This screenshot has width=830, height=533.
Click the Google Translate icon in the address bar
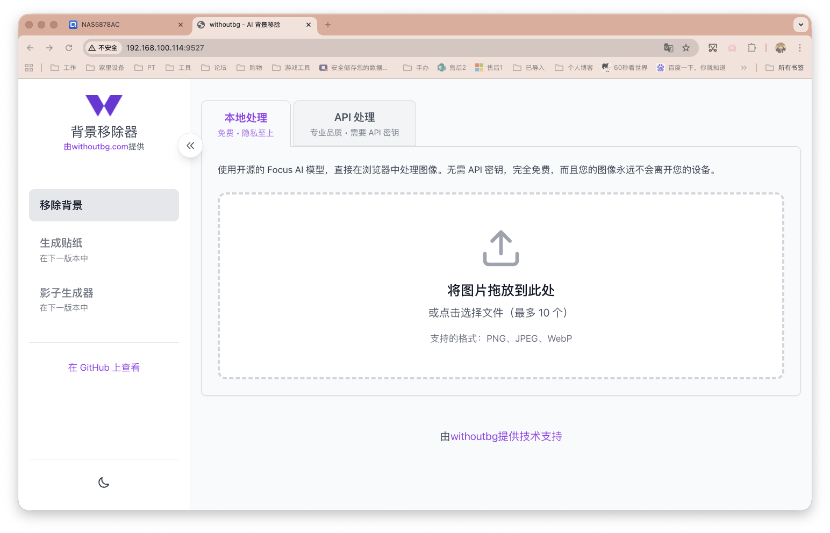click(668, 48)
